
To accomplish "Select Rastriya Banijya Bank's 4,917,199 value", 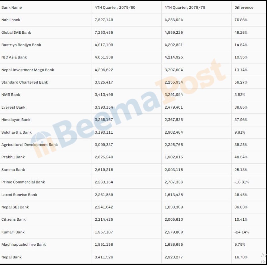I will coord(104,45).
